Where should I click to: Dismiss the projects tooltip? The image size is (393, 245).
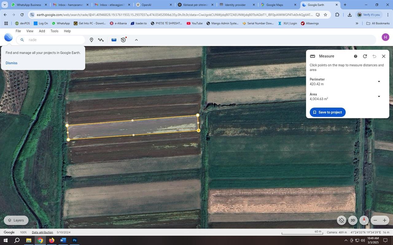pos(11,63)
